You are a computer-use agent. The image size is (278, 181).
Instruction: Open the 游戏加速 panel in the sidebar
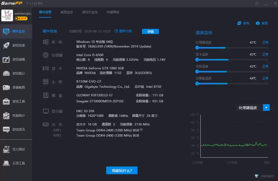pos(16,45)
